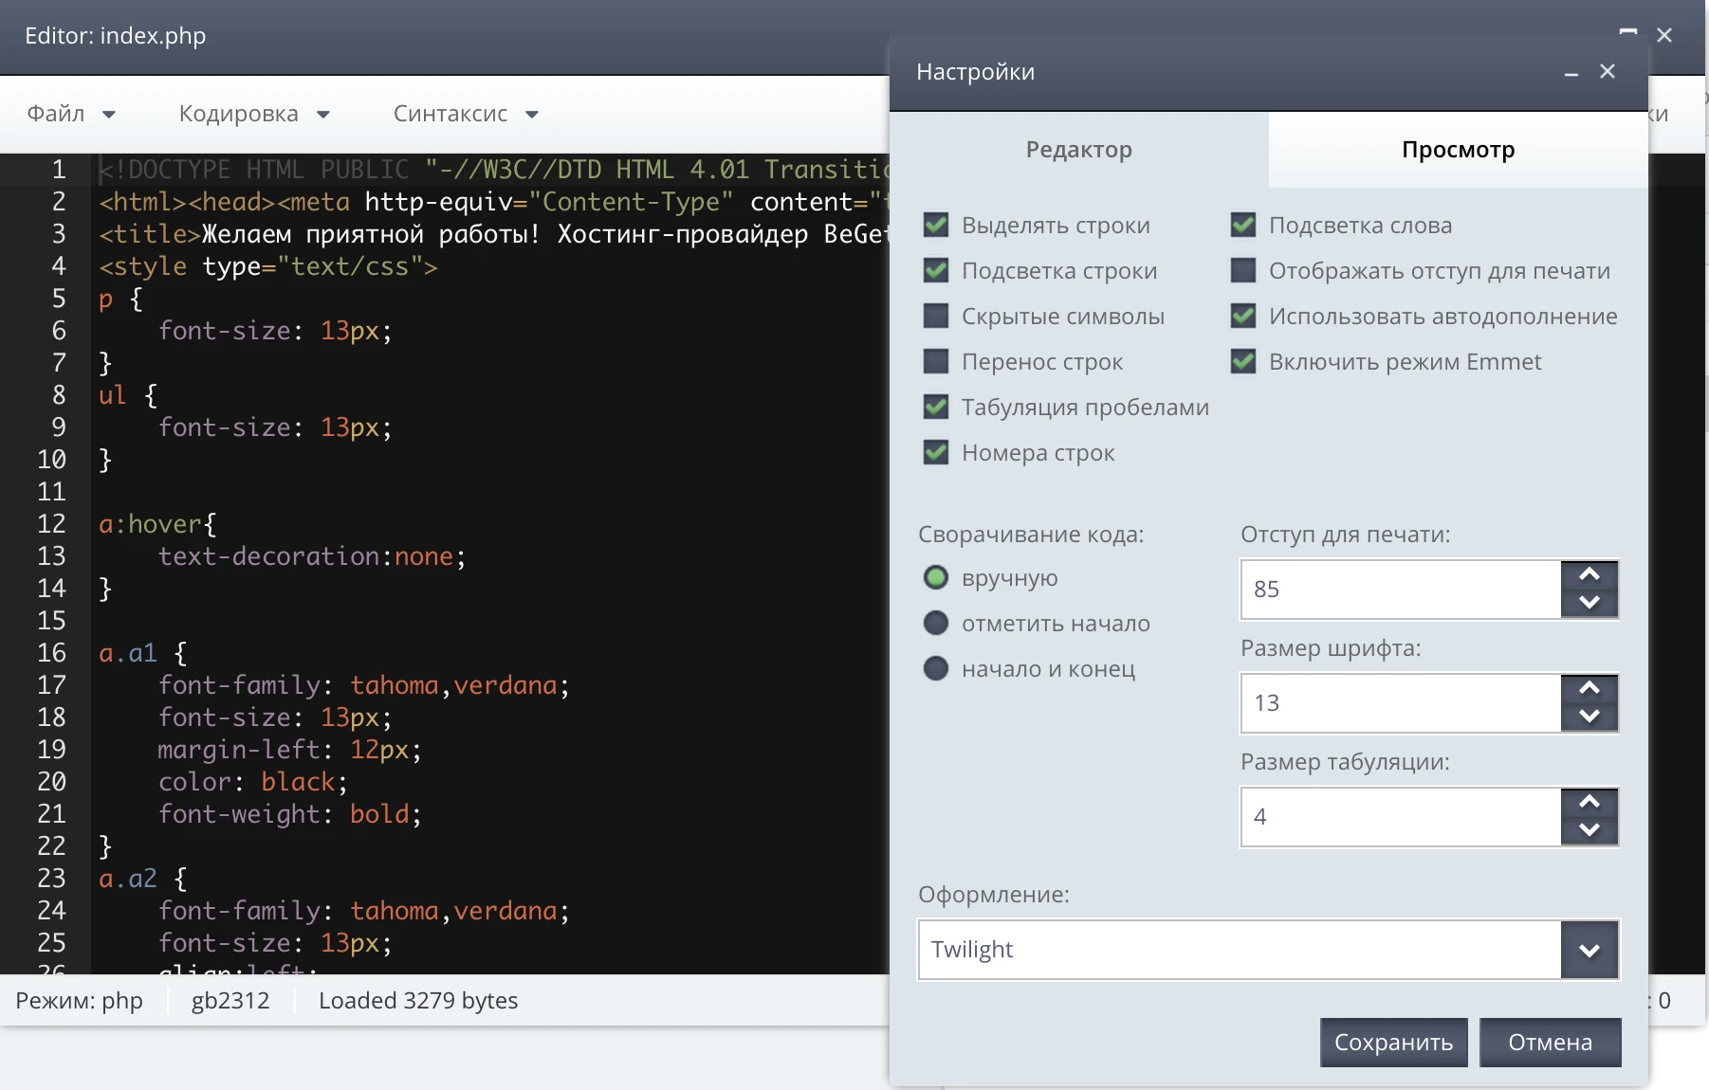Decrease tab size with down arrow
The height and width of the screenshot is (1090, 1709).
coord(1590,830)
